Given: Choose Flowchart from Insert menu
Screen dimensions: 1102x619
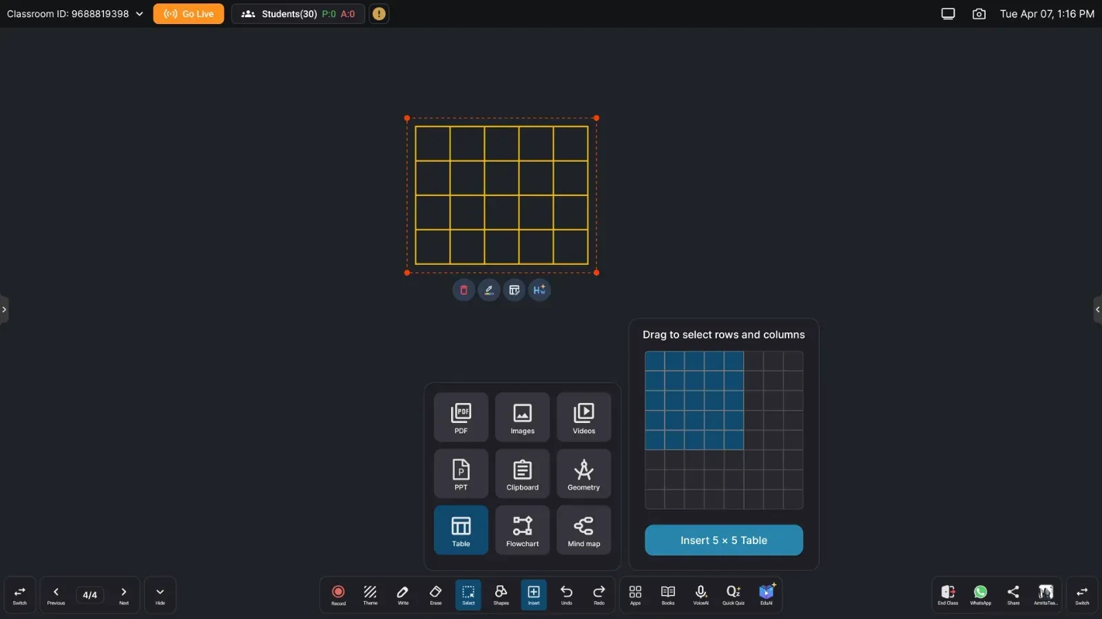Looking at the screenshot, I should click(x=522, y=530).
